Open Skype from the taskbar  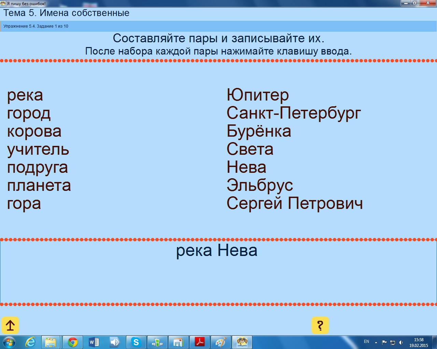pyautogui.click(x=136, y=342)
